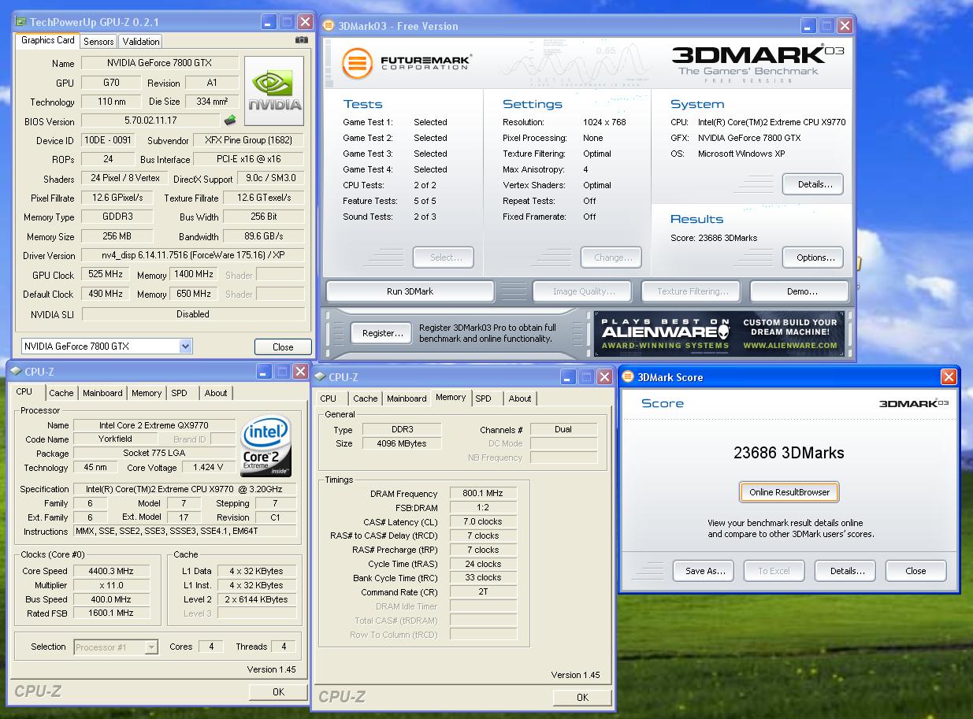
Task: Click the 3DMark Score window title icon
Action: 629,377
